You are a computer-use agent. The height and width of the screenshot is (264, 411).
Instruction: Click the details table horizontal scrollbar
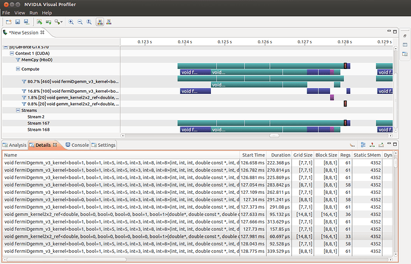67,260
